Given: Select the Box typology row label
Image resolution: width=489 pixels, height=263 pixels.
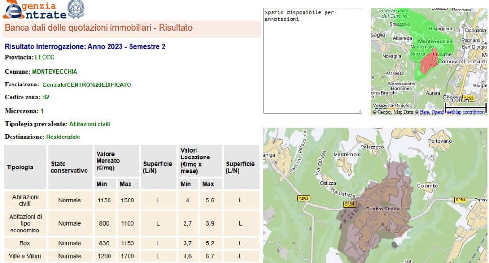Looking at the screenshot, I should coord(25,243).
